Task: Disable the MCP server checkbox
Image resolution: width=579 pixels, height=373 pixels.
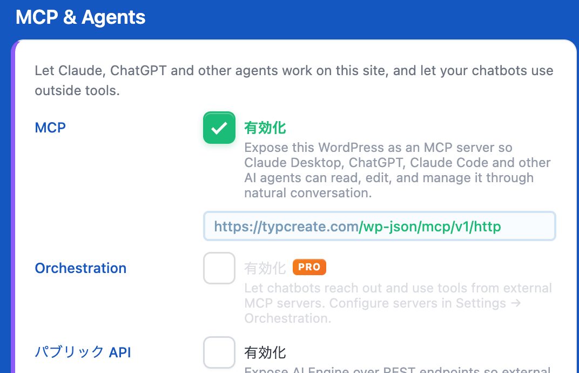Action: pos(219,128)
